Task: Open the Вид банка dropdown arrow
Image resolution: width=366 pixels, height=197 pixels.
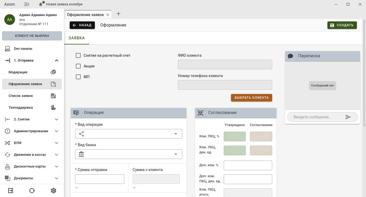Action: coord(176,154)
